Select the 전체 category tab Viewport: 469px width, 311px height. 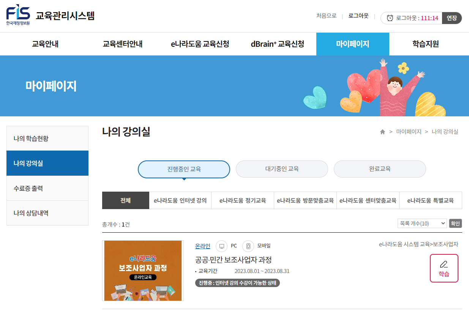pyautogui.click(x=126, y=200)
